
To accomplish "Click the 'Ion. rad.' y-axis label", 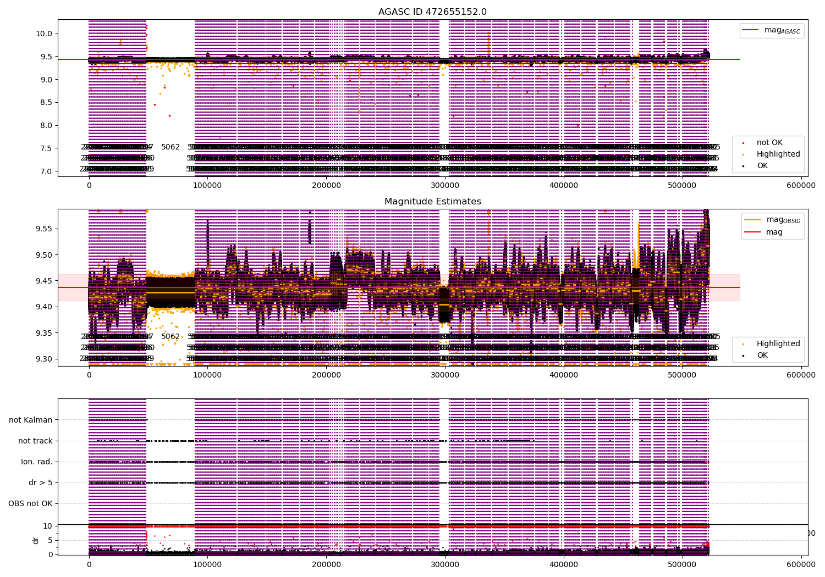I will 37,462.
